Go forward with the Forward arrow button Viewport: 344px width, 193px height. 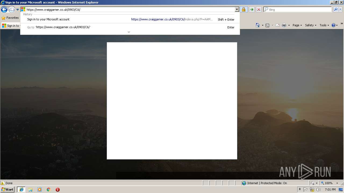(x=12, y=10)
